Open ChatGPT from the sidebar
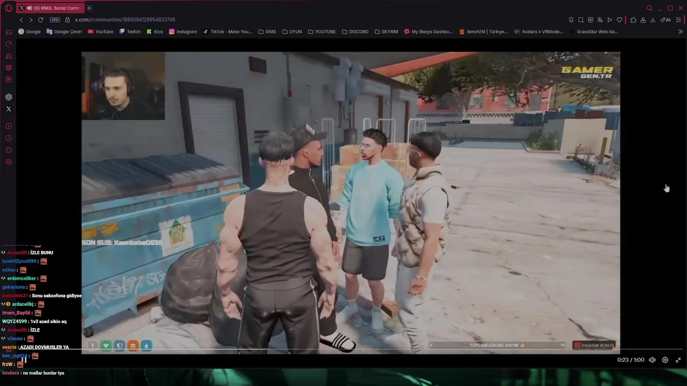Viewport: 687px width, 386px height. pos(9,97)
